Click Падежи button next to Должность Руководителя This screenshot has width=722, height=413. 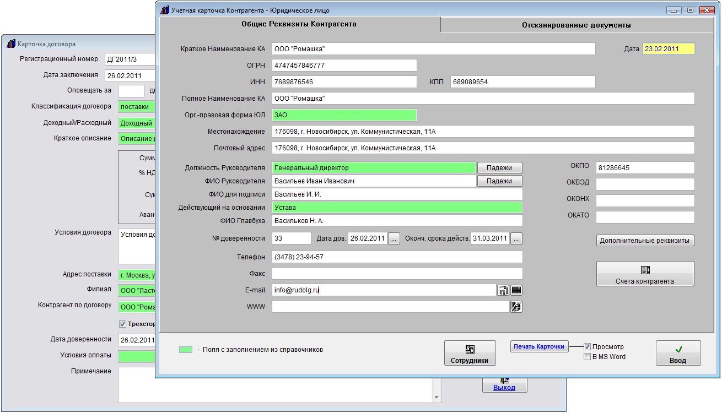point(499,168)
